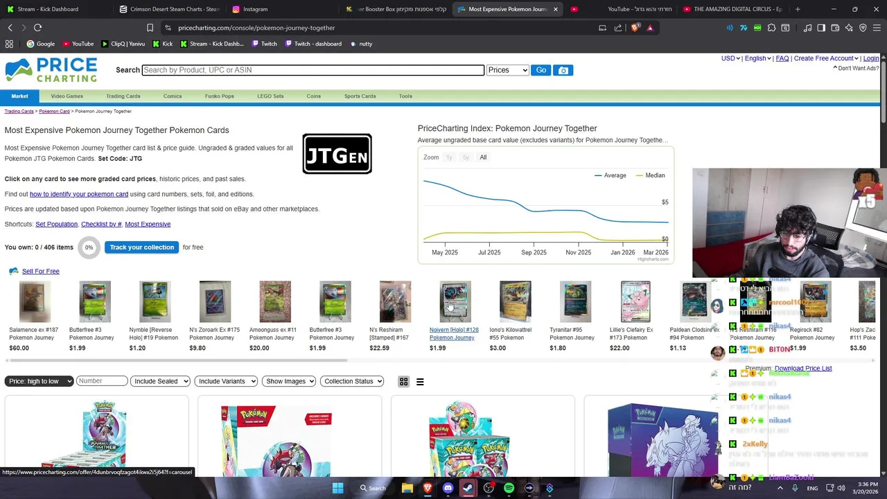Click the Login link
This screenshot has height=499, width=887.
pyautogui.click(x=871, y=58)
